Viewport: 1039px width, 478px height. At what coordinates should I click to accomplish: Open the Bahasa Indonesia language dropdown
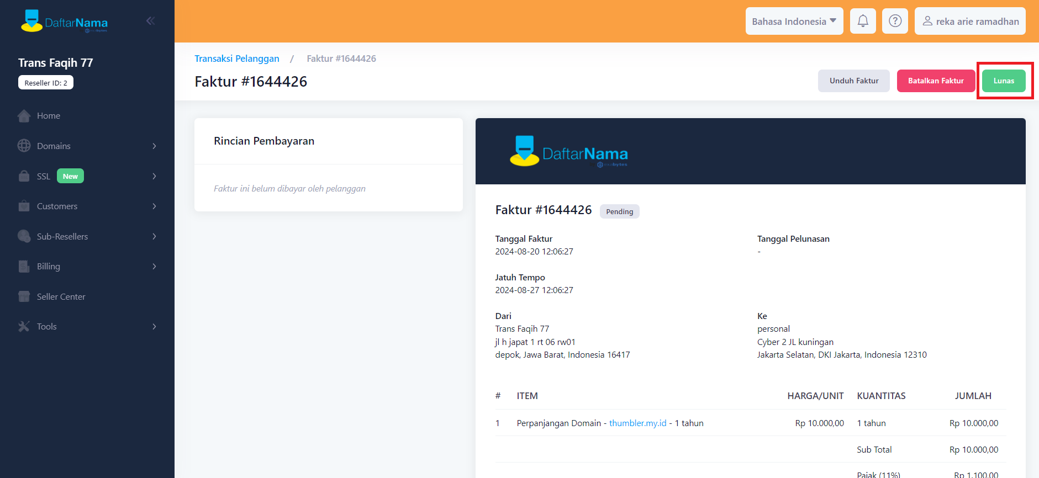[x=794, y=21]
